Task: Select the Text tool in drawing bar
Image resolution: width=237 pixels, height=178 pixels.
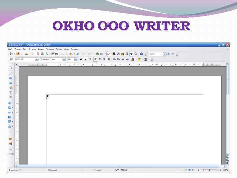Action: click(x=11, y=92)
